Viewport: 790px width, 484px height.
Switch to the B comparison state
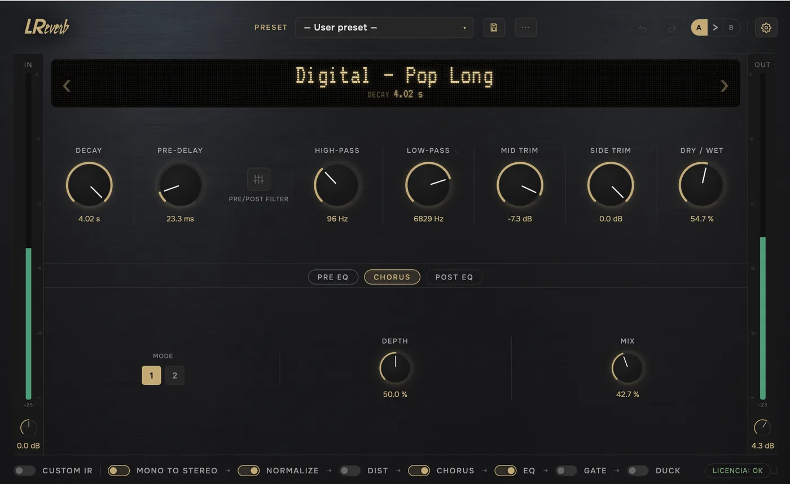click(x=731, y=28)
